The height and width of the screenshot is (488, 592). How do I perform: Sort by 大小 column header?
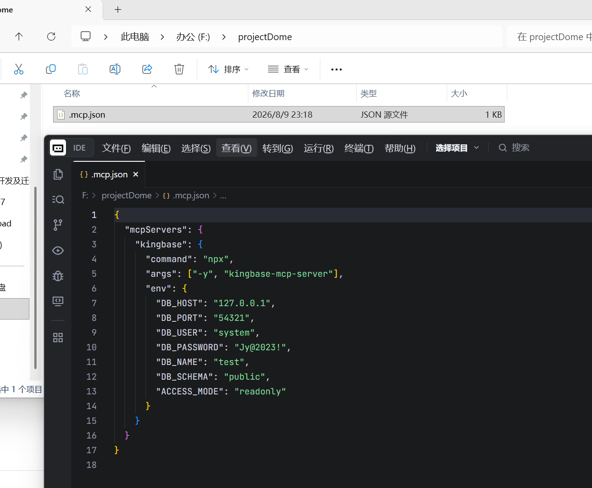pyautogui.click(x=459, y=94)
